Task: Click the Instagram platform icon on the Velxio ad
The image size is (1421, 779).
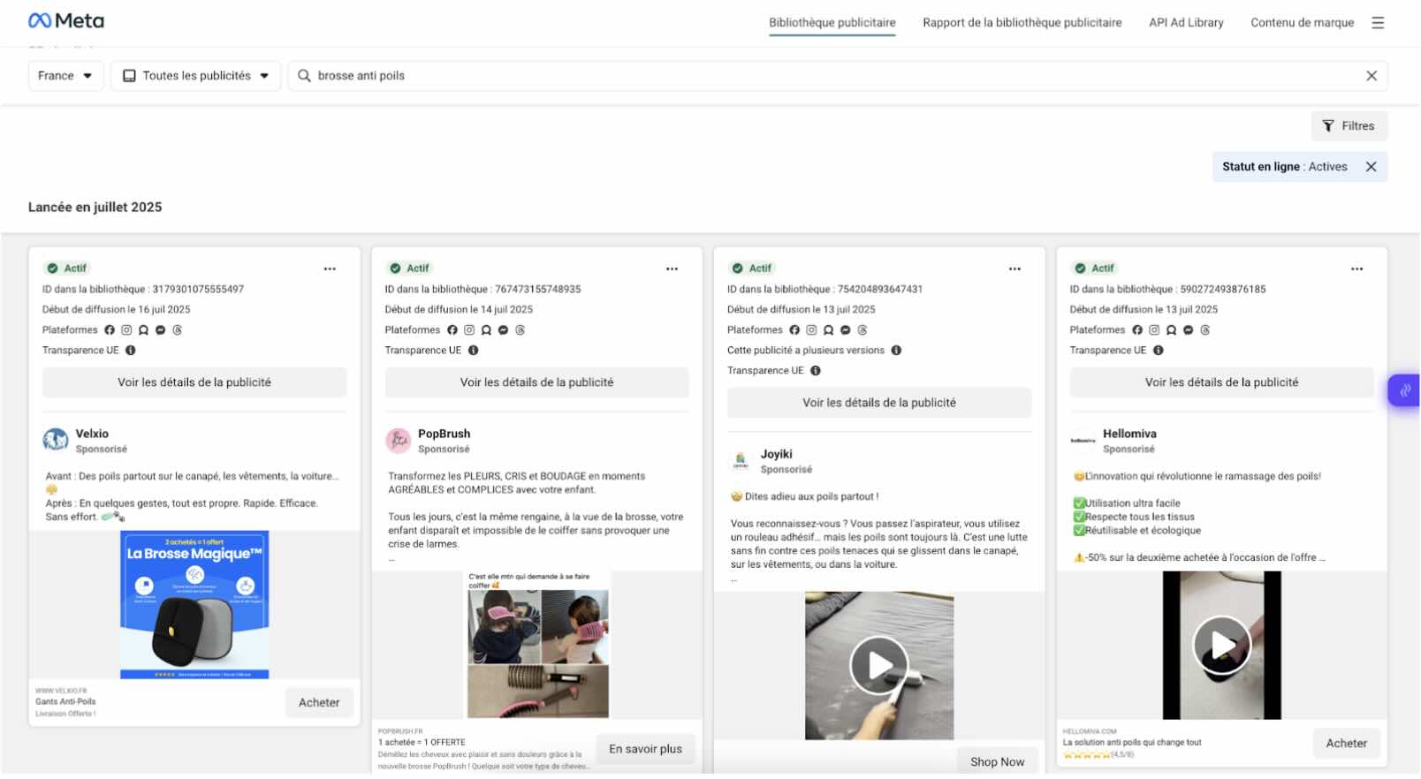Action: (126, 330)
